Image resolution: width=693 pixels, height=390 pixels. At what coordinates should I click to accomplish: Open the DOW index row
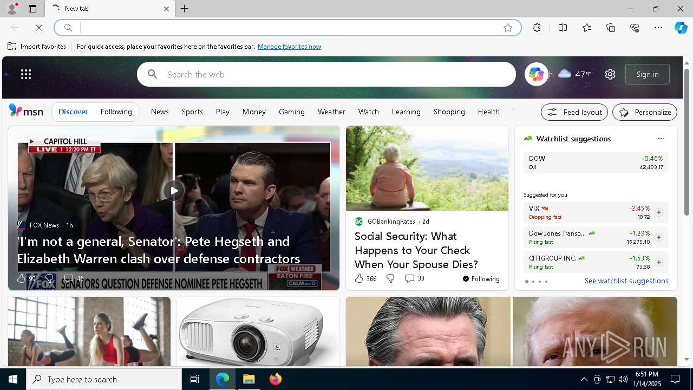(x=596, y=162)
